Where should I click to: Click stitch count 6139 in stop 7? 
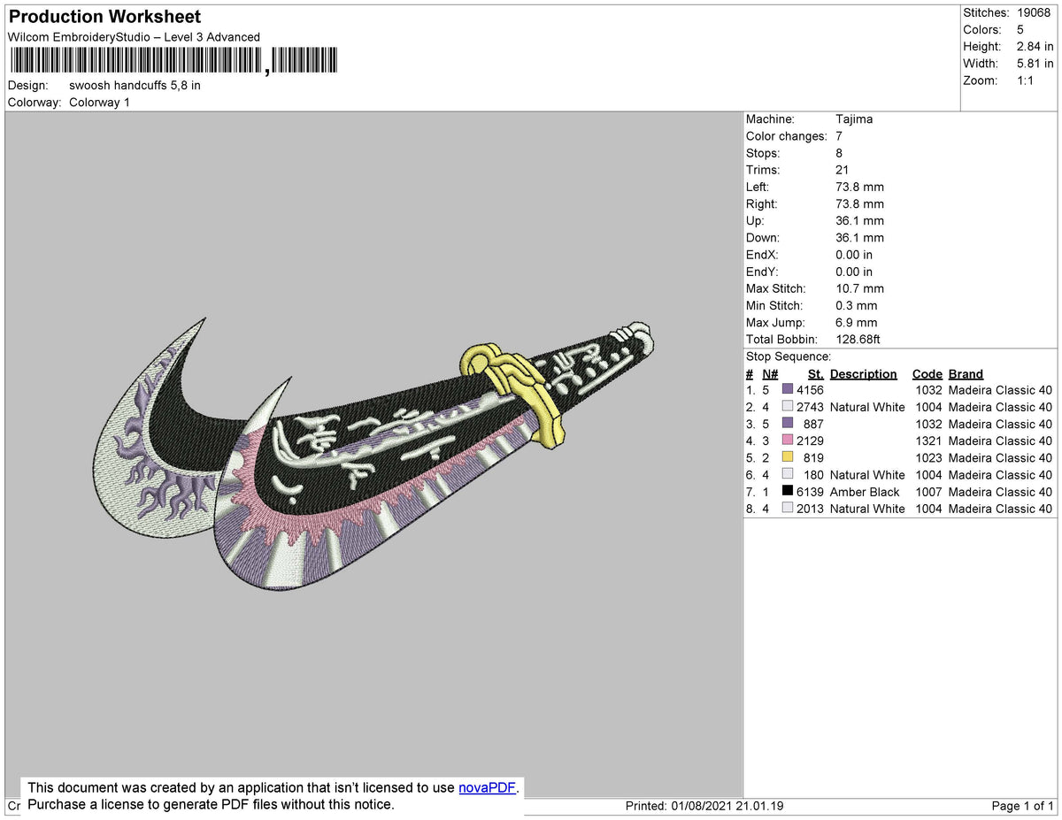coord(810,492)
